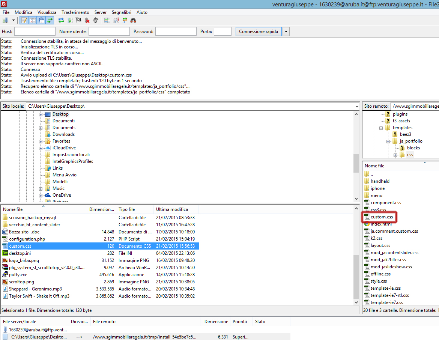Image resolution: width=439 pixels, height=340 pixels.
Task: Click the disconnect from server icon
Action: (87, 20)
